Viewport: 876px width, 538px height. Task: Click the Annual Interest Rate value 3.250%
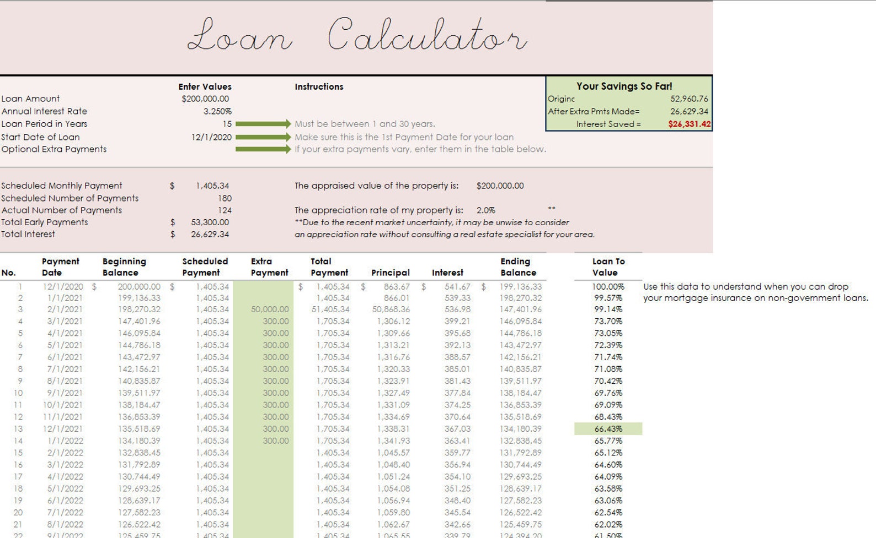[x=217, y=111]
